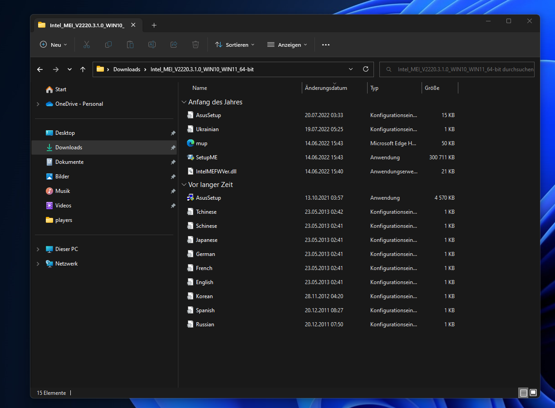Open the recent locations chevron
555x408 pixels.
(x=69, y=69)
